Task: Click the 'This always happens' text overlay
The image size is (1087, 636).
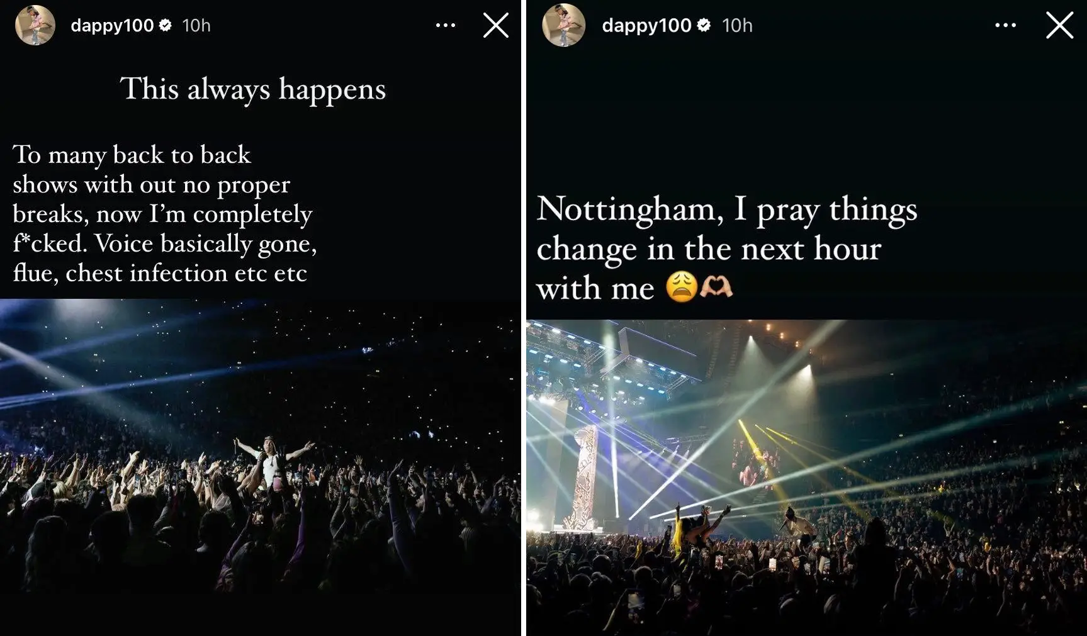Action: [x=252, y=89]
